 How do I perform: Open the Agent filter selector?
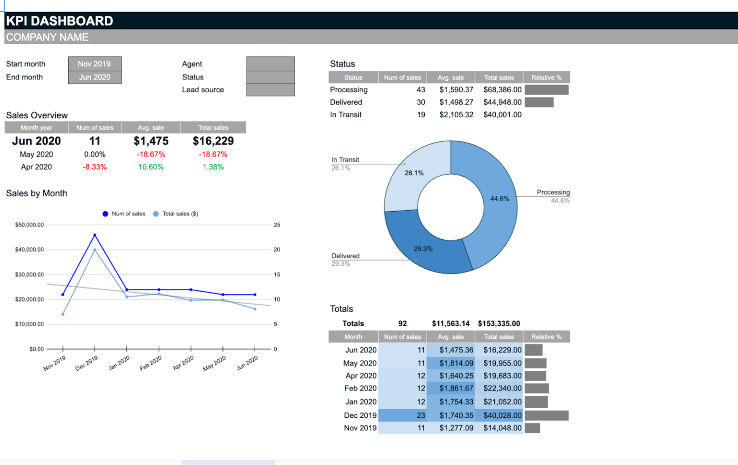pos(270,63)
